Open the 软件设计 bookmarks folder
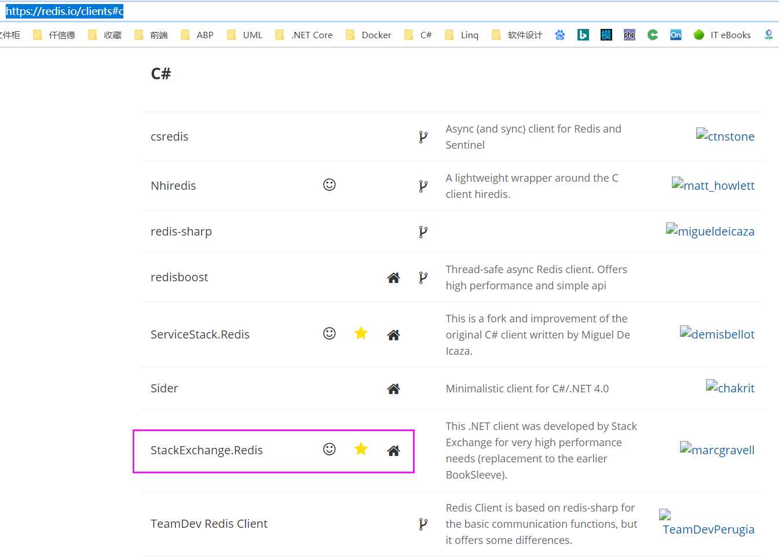Screen dimensions: 779x559 tap(517, 35)
